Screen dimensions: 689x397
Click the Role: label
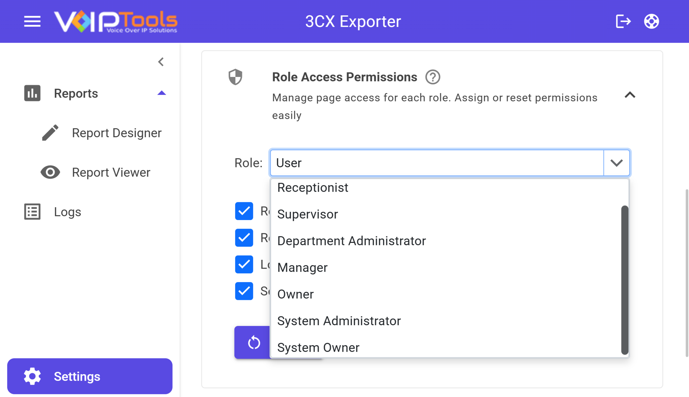(248, 163)
